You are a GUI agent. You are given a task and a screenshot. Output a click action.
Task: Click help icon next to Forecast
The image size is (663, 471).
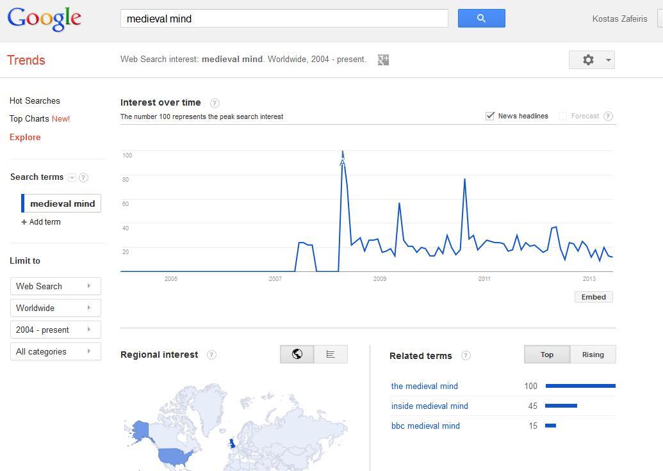pos(608,116)
